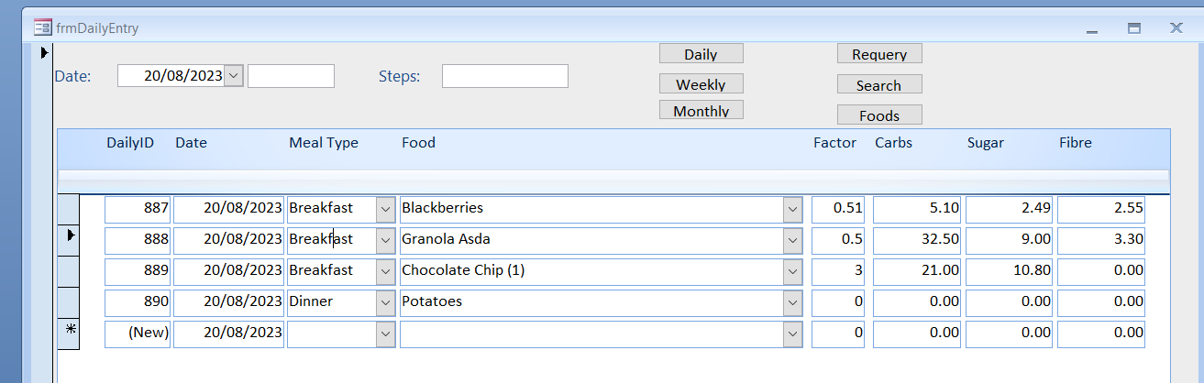Open the Date combo box dropdown
Viewport: 1204px width, 383px height.
click(x=234, y=76)
